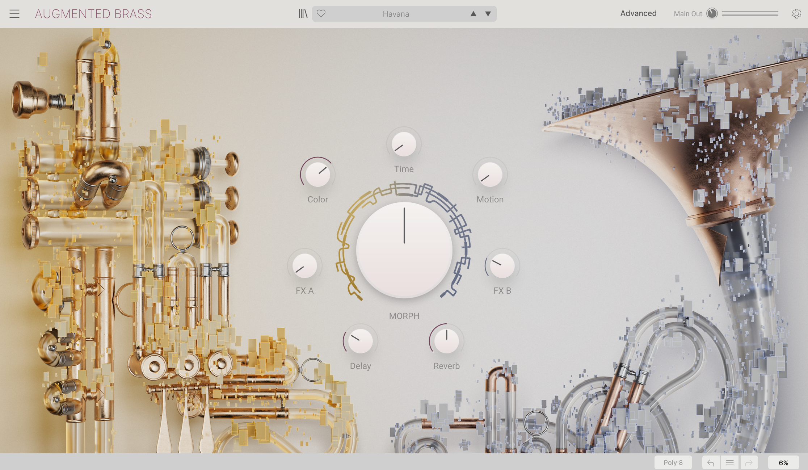808x470 pixels.
Task: Click the Delay knob
Action: [x=360, y=341]
